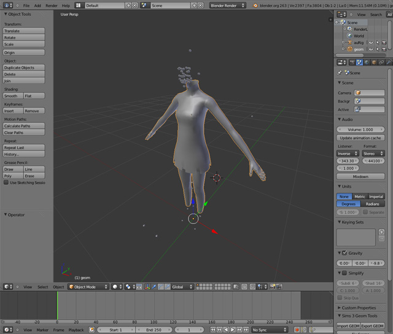Screen dimensions: 393x334
Task: Expand the Custom Properties panel
Action: pos(340,308)
